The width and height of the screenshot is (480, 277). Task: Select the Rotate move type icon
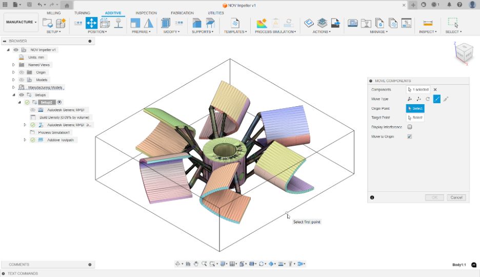point(428,99)
